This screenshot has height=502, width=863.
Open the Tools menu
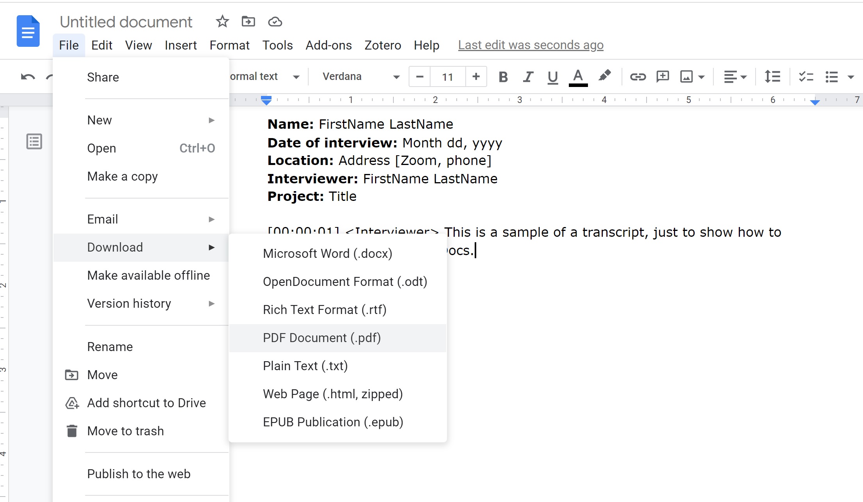277,45
